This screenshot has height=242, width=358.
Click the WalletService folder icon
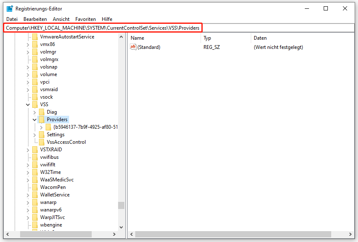pyautogui.click(x=35, y=195)
